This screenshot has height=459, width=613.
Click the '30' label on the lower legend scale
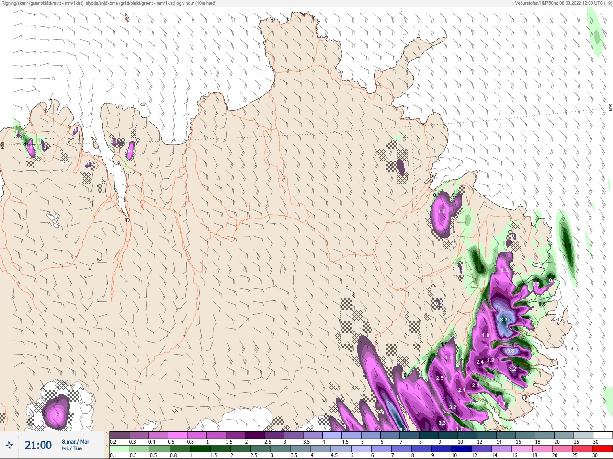pos(595,455)
